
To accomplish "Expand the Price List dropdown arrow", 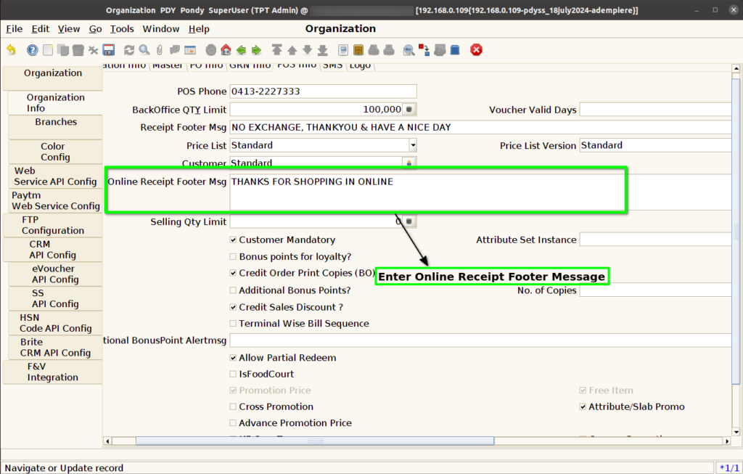I will coord(413,145).
